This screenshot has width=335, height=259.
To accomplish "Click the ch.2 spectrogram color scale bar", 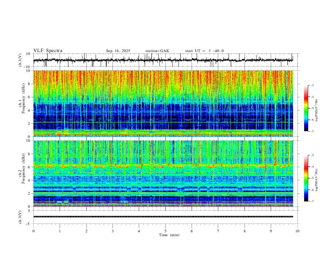I will [x=306, y=178].
